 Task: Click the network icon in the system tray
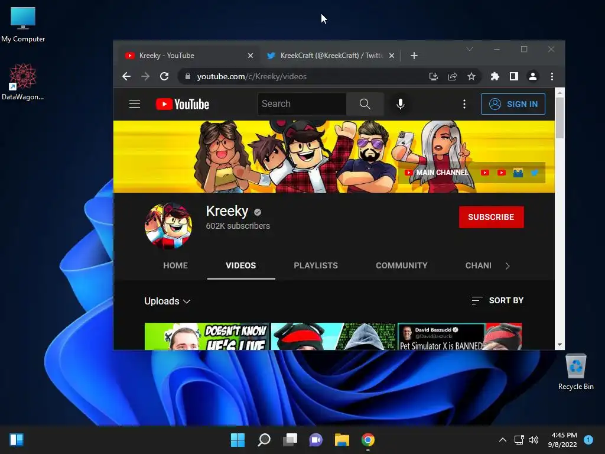pos(519,440)
